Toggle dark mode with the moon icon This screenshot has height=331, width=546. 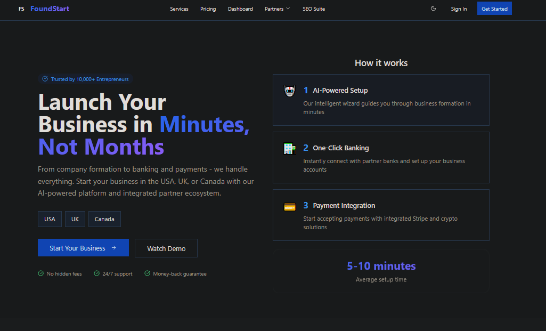[x=433, y=9]
